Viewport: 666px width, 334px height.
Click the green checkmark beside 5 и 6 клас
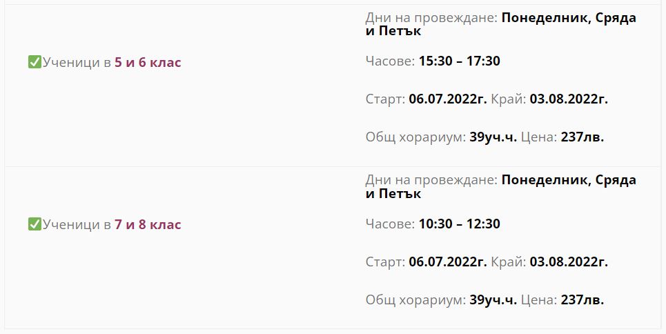coord(35,62)
